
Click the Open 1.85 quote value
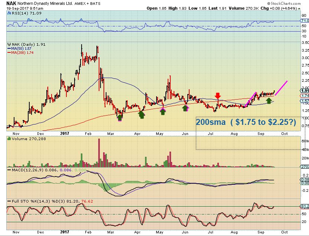pyautogui.click(x=157, y=8)
